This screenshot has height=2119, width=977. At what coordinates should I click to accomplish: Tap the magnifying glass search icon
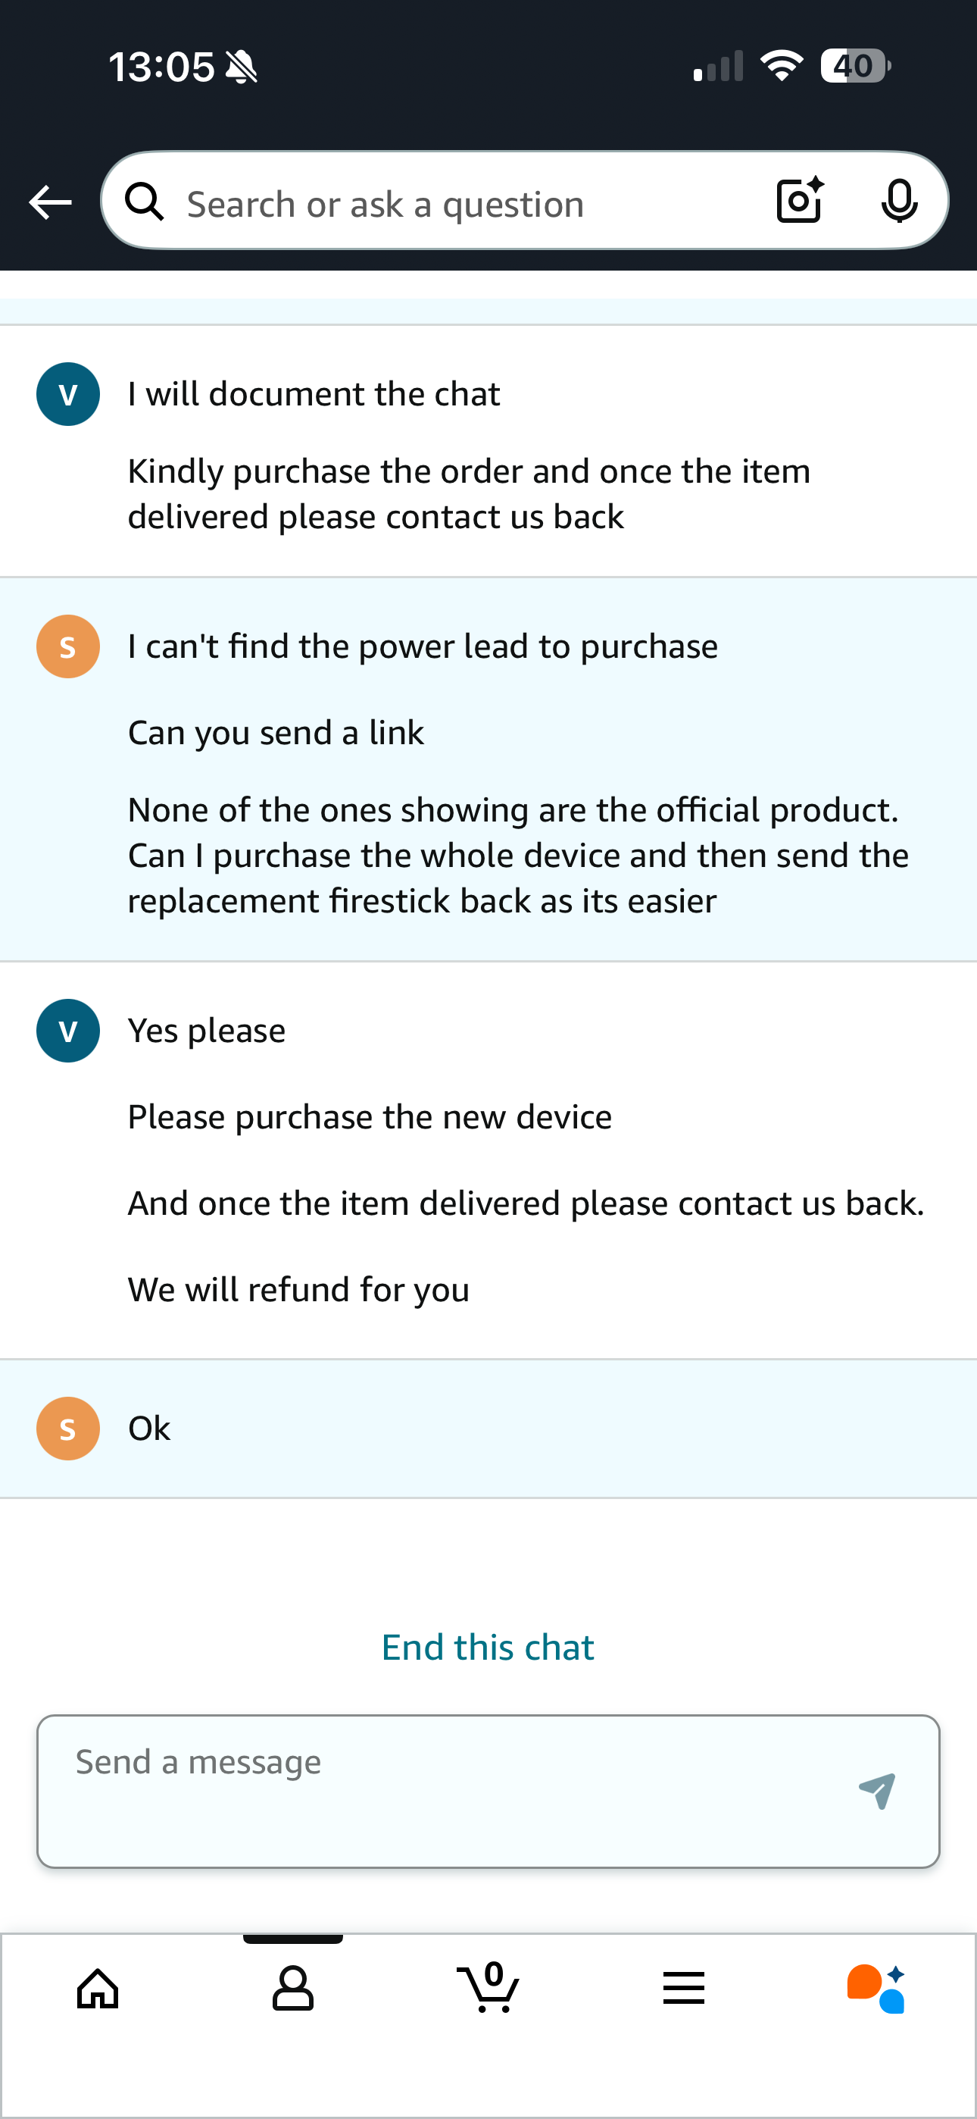click(145, 202)
